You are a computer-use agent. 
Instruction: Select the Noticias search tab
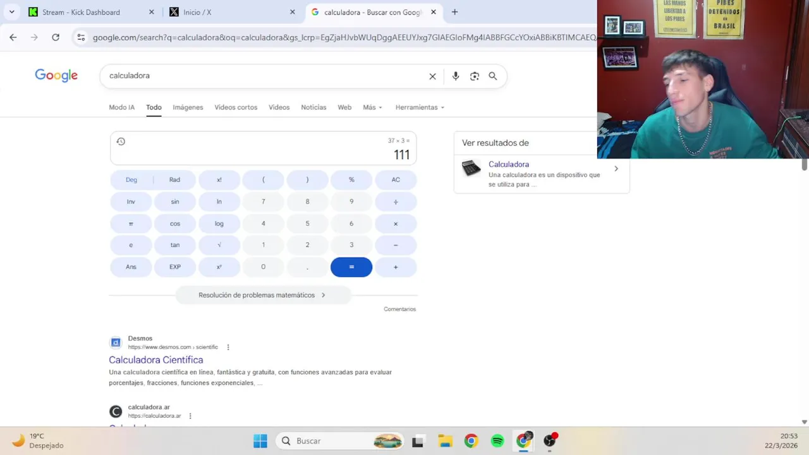point(313,107)
